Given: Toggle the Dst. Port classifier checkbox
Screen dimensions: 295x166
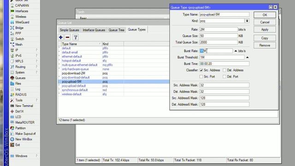Looking at the screenshot, I should 224,77.
